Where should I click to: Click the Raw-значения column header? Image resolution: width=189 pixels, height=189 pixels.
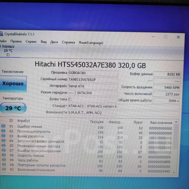[161, 123]
